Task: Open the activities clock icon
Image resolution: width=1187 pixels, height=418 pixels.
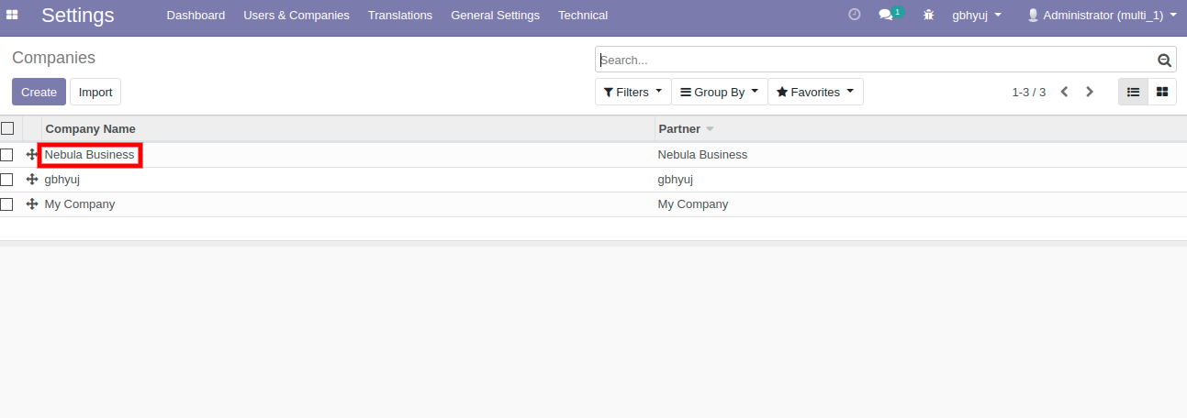Action: [854, 15]
